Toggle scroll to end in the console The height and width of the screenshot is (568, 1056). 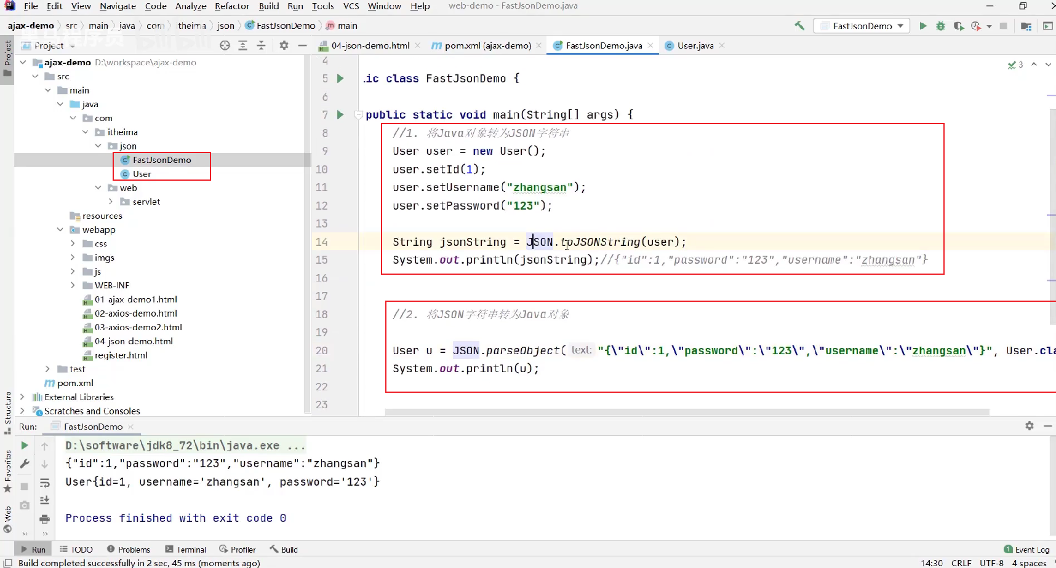[x=45, y=500]
